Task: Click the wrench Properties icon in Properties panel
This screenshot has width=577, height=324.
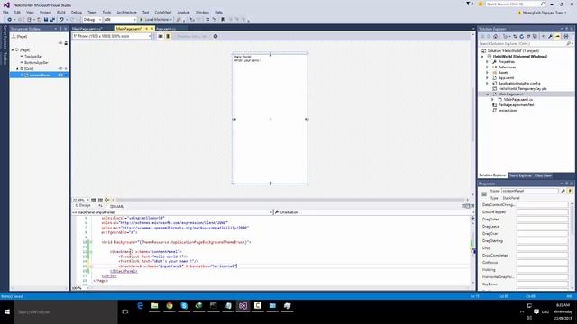Action: coord(563,191)
